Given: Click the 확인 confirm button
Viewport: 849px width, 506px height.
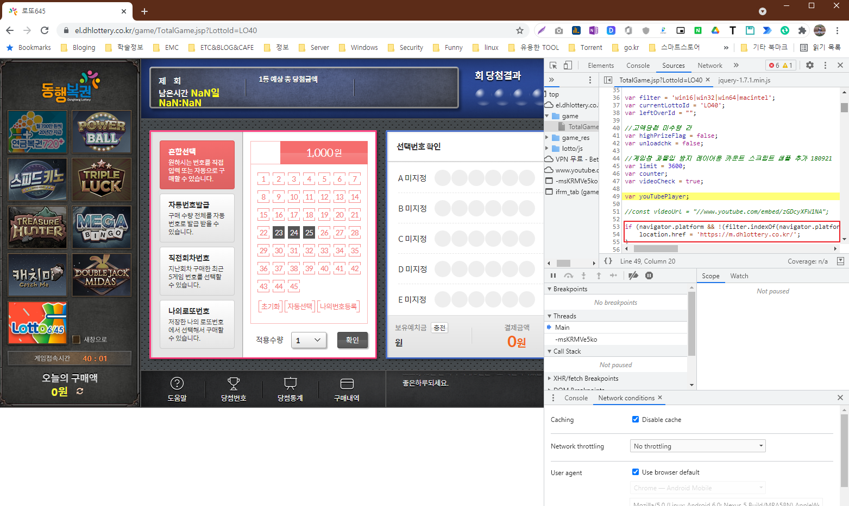Looking at the screenshot, I should pyautogui.click(x=353, y=340).
